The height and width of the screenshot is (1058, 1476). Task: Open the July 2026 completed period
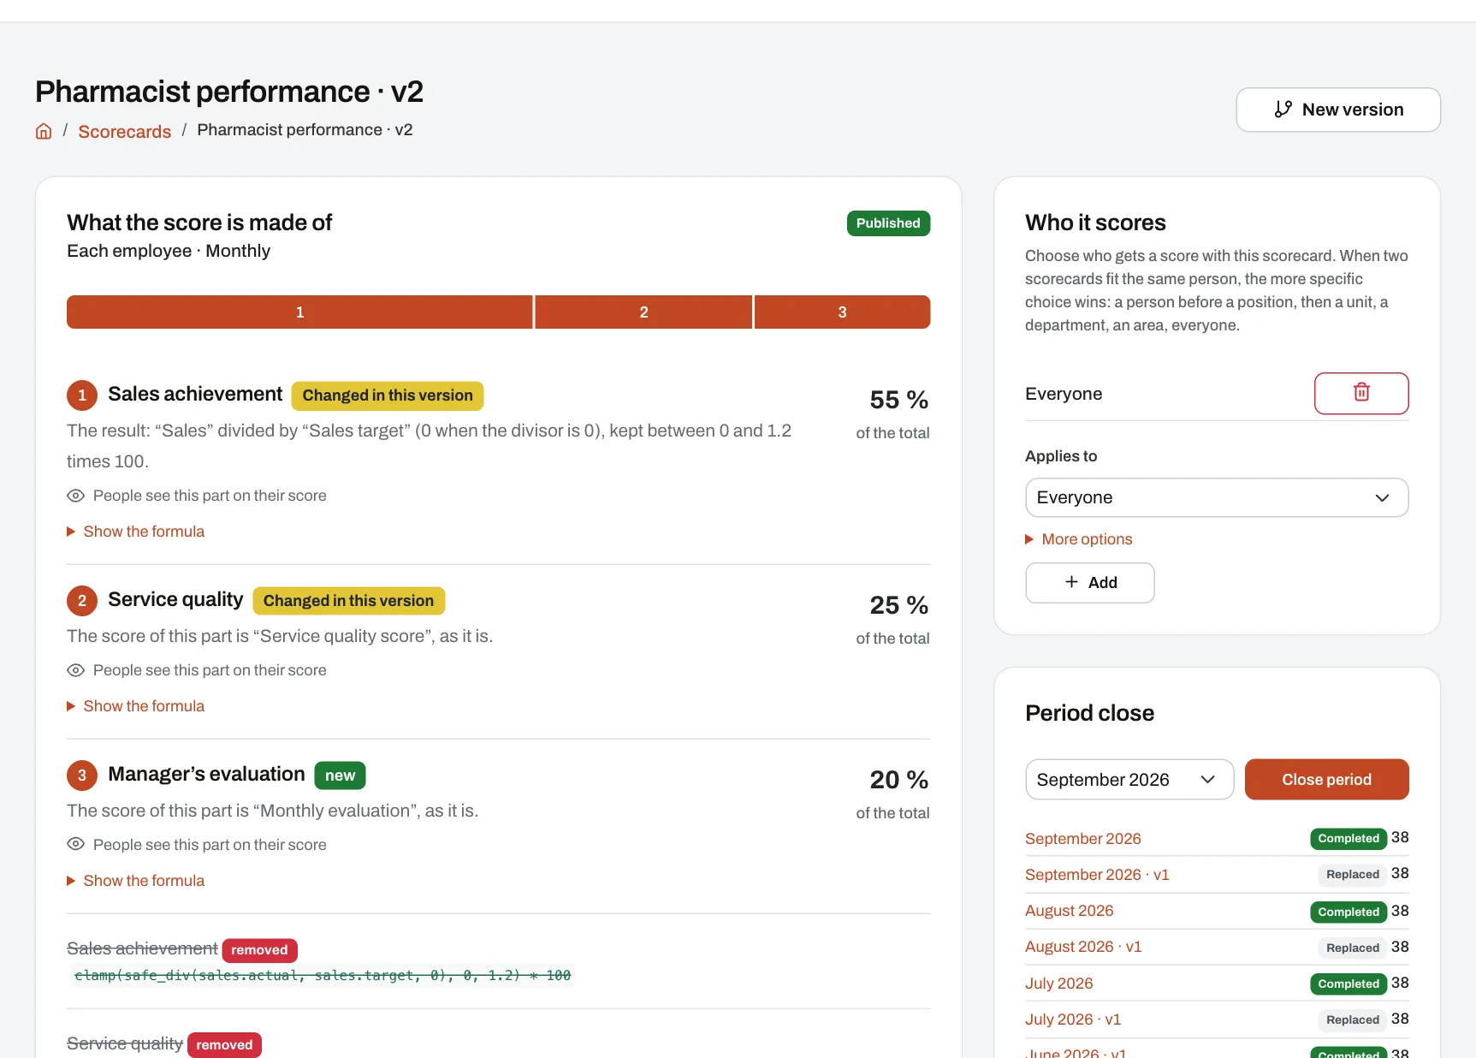[1058, 984]
